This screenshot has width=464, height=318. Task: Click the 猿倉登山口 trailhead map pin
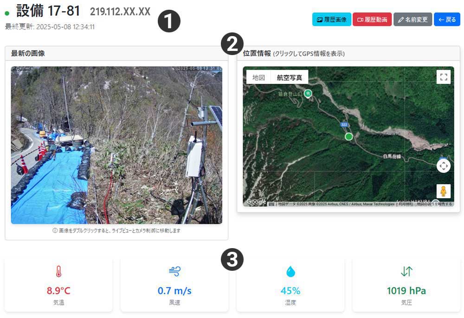(308, 94)
